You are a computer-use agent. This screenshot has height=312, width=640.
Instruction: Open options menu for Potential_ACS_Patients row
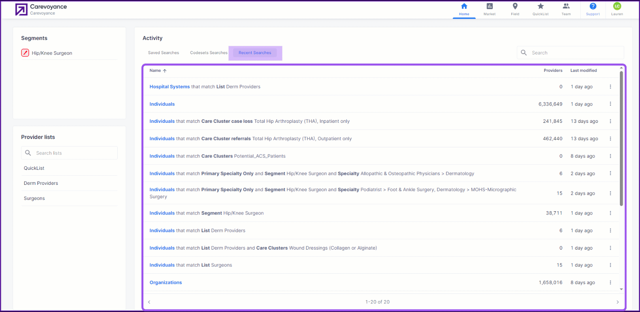point(610,156)
